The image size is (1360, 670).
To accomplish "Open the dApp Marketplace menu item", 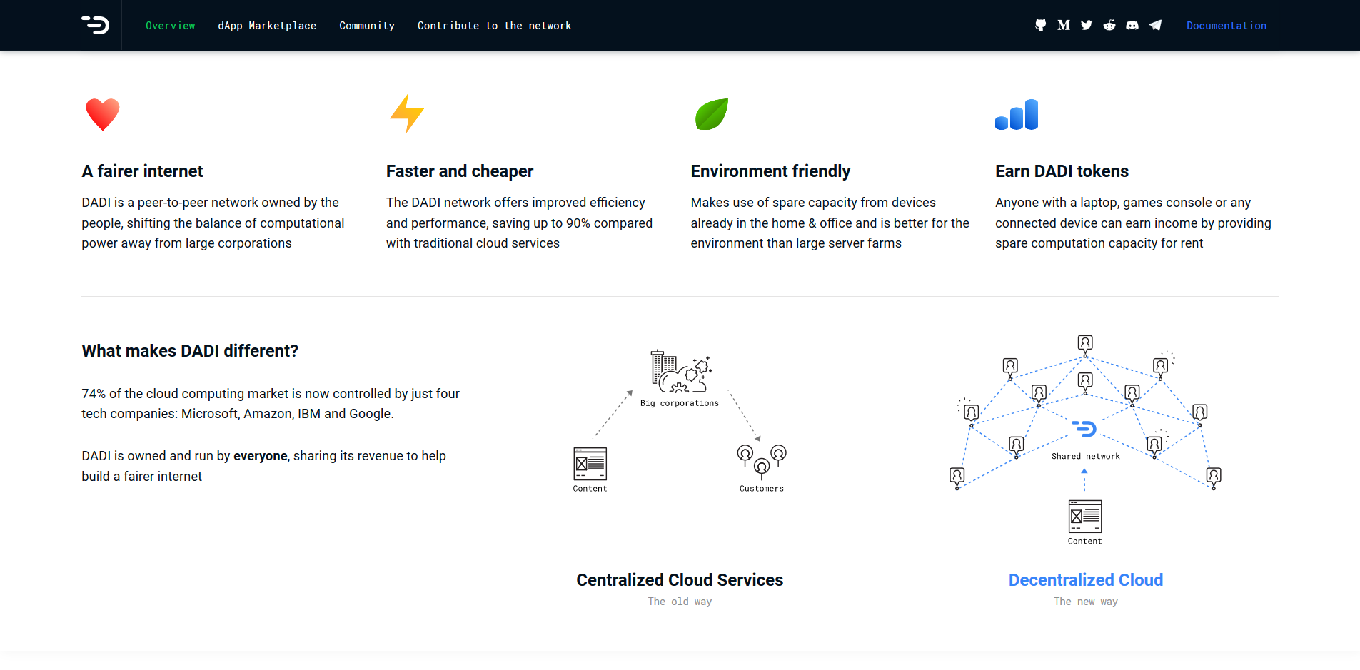I will pyautogui.click(x=267, y=26).
